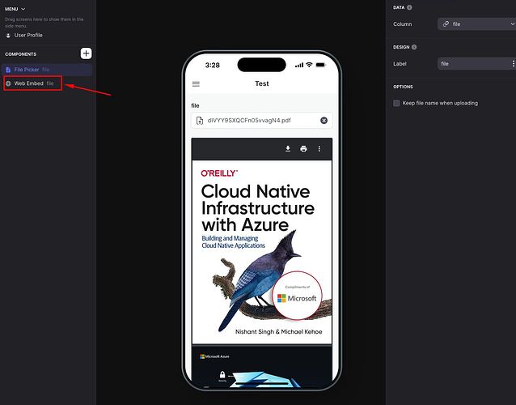Click the OPTIONS section header
Viewport: 516px width, 405px height.
coord(403,87)
